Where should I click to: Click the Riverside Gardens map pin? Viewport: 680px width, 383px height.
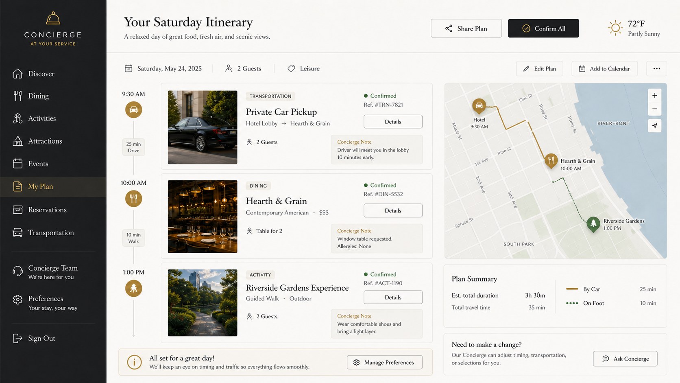point(593,224)
